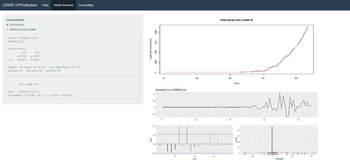Viewport: 350px width, 163px height.
Task: Click the 'Residuals from ARIMA(2,2,0)' plot title
Action: pos(171,90)
